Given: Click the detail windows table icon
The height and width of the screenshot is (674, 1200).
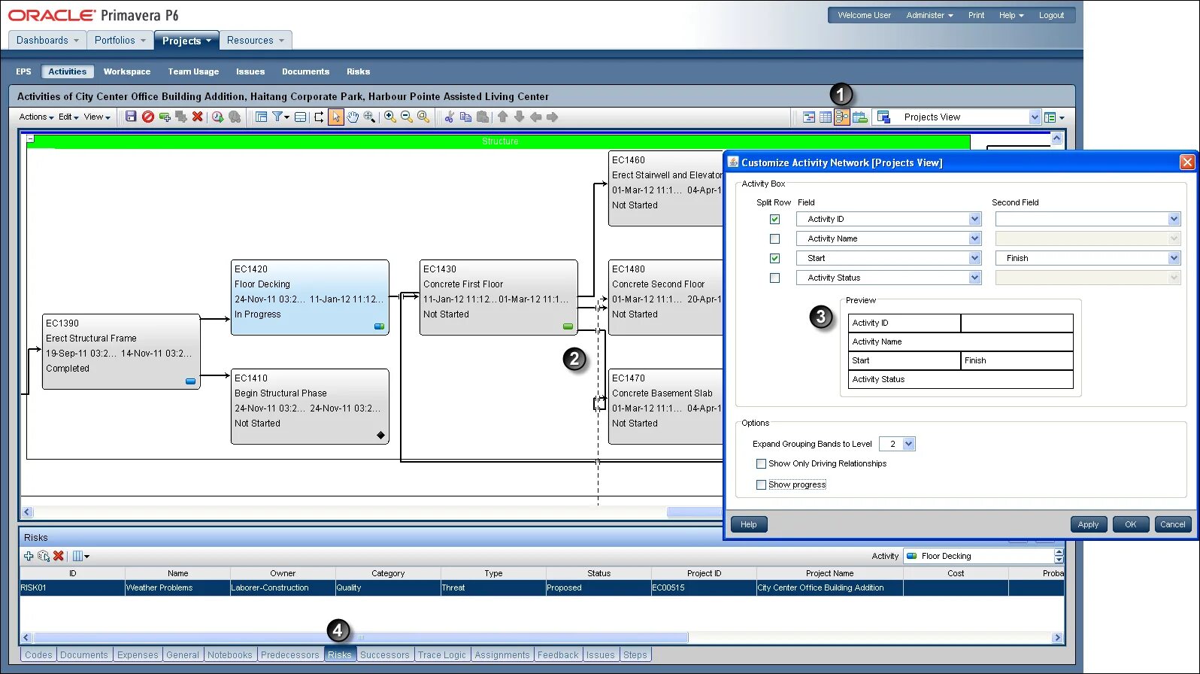Looking at the screenshot, I should (x=301, y=117).
